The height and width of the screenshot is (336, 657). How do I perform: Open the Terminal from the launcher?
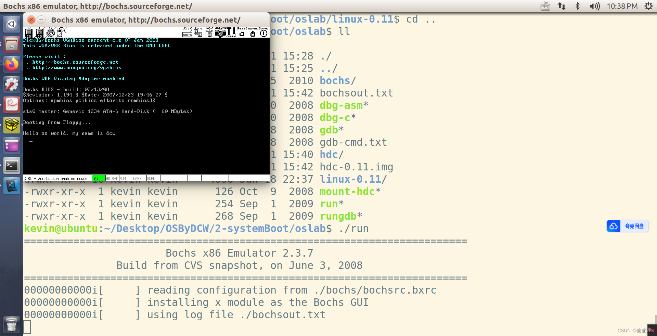(x=12, y=166)
